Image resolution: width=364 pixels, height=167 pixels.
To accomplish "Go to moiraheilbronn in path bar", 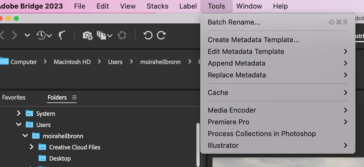I will click(x=160, y=62).
